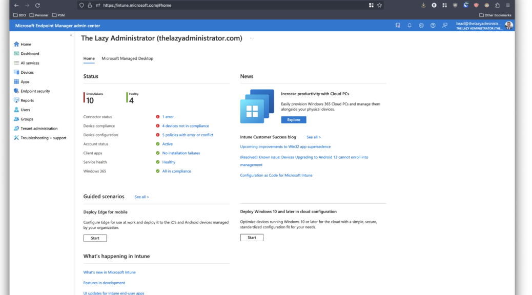Start the Deploy Edge for mobile scenario
The height and width of the screenshot is (295, 532).
(95, 238)
